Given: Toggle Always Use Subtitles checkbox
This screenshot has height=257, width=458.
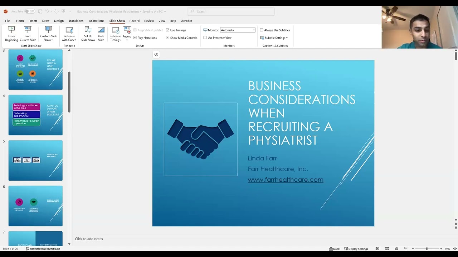Looking at the screenshot, I should coord(262,30).
